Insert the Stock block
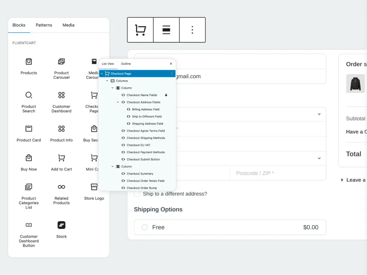 [61, 230]
